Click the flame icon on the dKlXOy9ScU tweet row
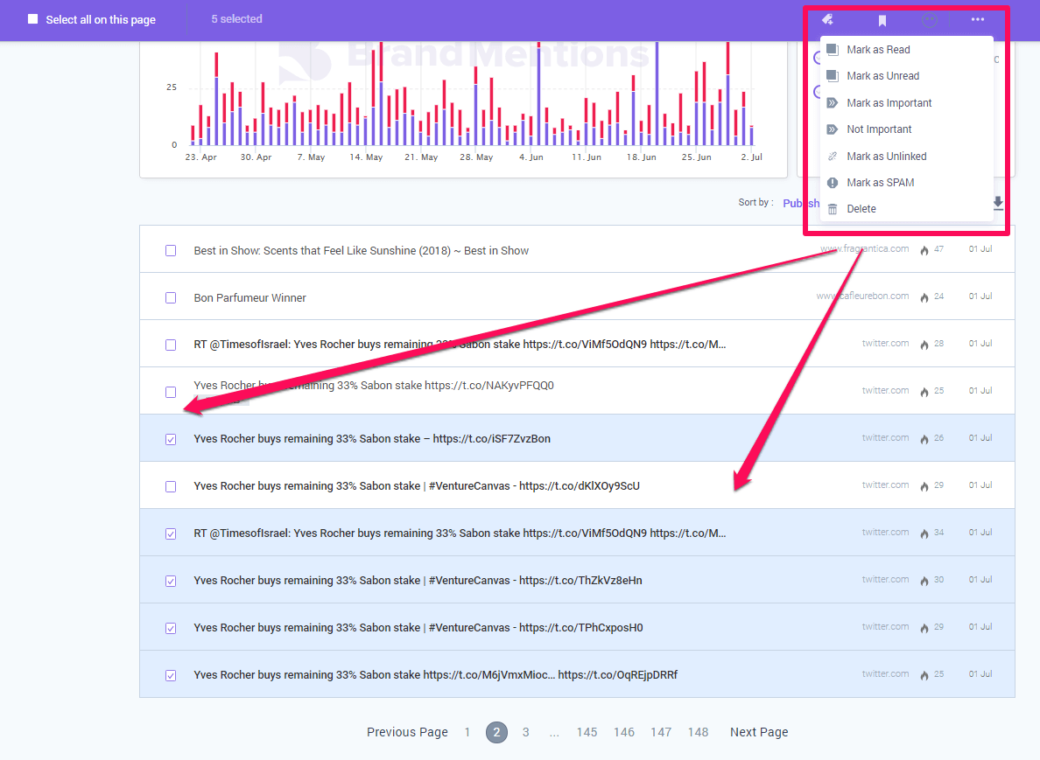1040x760 pixels. tap(924, 485)
